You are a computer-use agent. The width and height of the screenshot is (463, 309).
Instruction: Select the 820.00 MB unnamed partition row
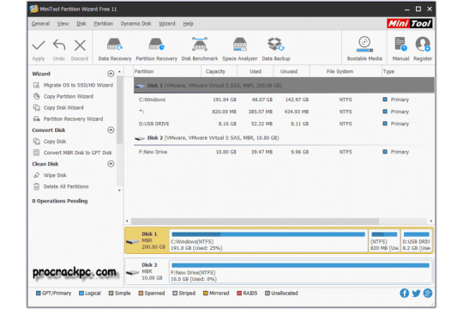pyautogui.click(x=284, y=112)
